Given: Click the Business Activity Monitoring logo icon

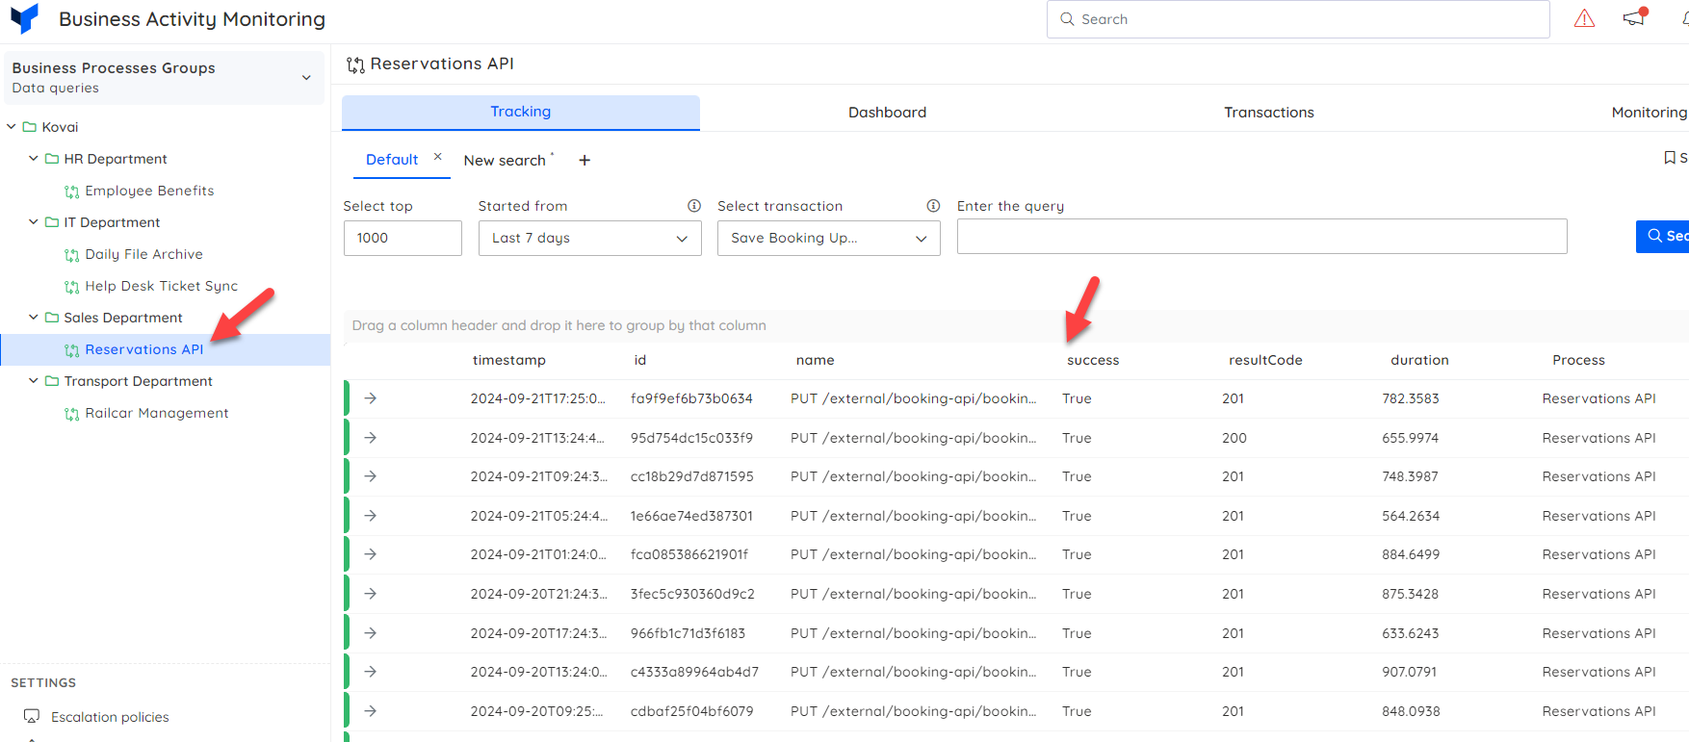Looking at the screenshot, I should (24, 18).
